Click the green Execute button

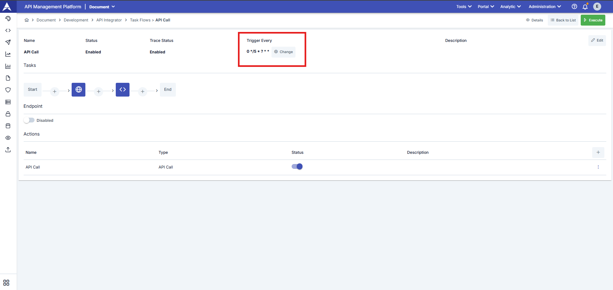[593, 20]
